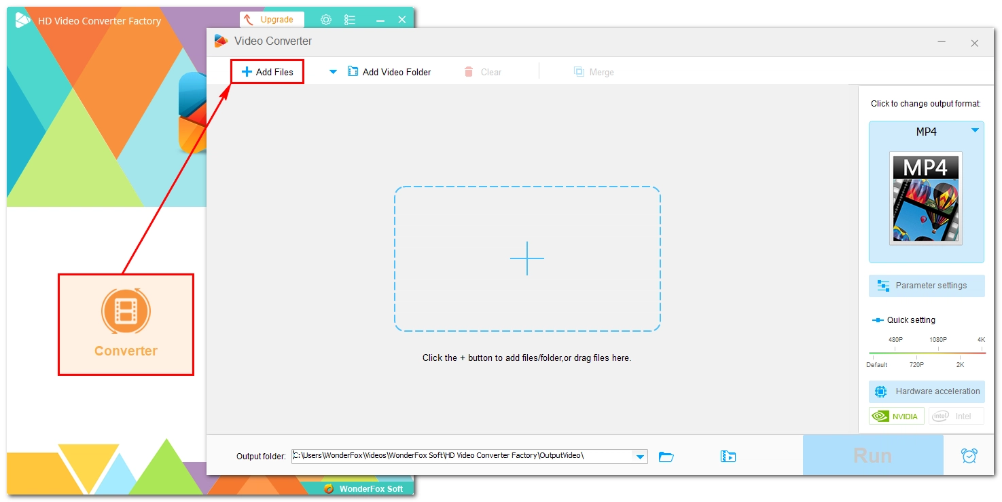This screenshot has width=1002, height=502.
Task: Toggle Hardware acceleration
Action: click(926, 391)
